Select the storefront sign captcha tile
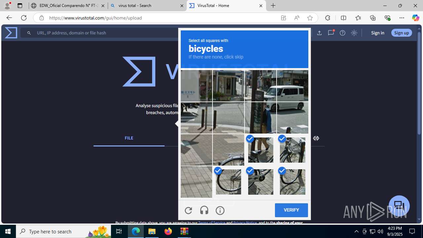 point(196,86)
